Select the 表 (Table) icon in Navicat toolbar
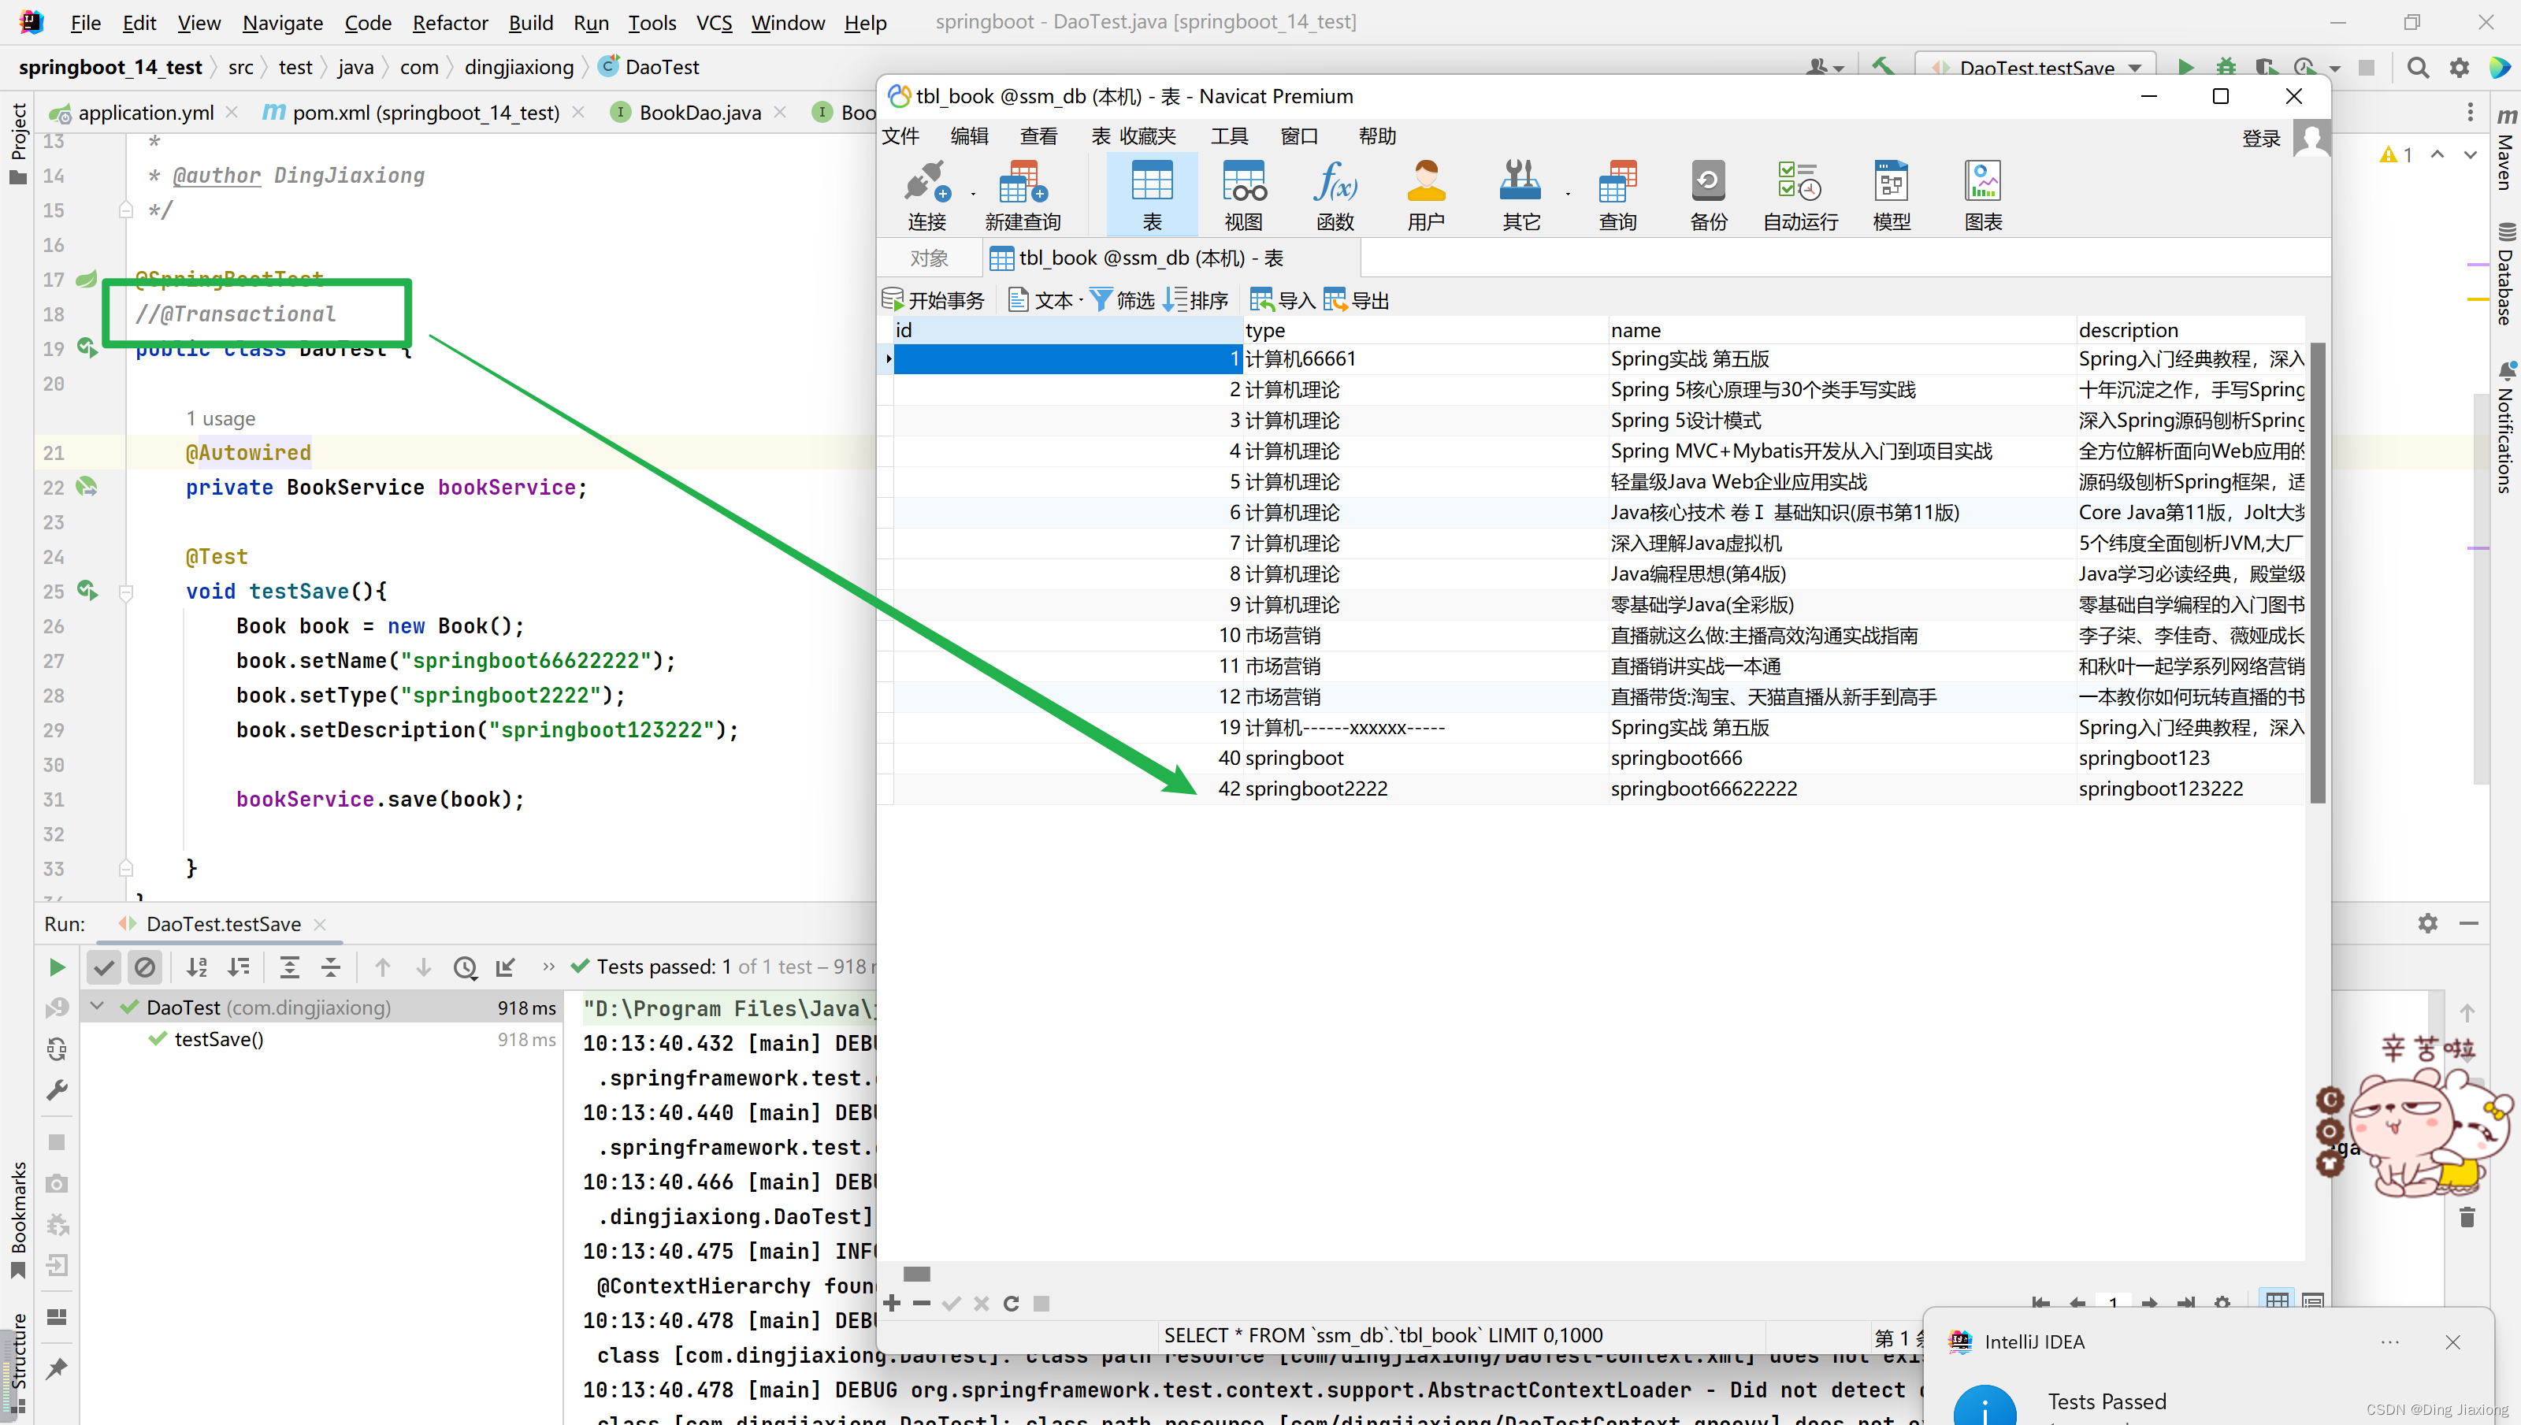 [x=1152, y=195]
